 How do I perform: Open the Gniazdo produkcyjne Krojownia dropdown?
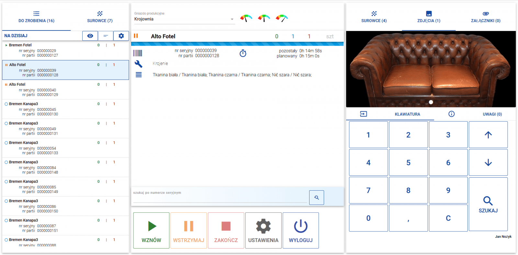pos(184,19)
